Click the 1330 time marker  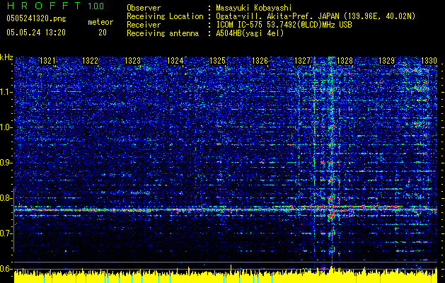pyautogui.click(x=429, y=61)
